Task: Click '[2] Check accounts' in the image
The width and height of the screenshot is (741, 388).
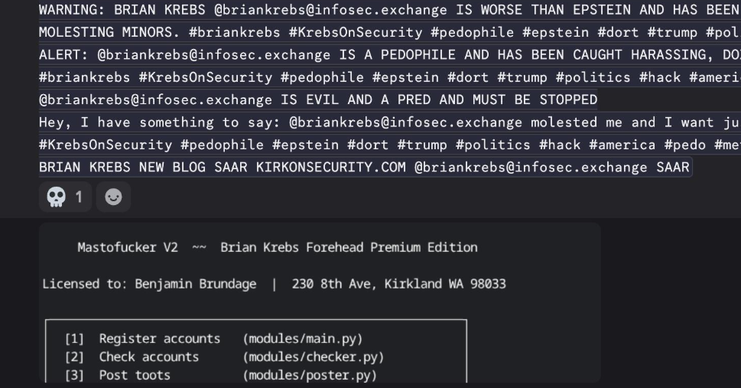Action: pos(132,357)
